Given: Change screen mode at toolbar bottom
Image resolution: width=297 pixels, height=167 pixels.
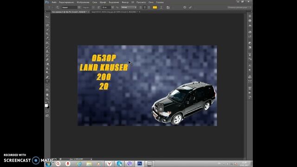Looking at the screenshot, I should pyautogui.click(x=47, y=116).
